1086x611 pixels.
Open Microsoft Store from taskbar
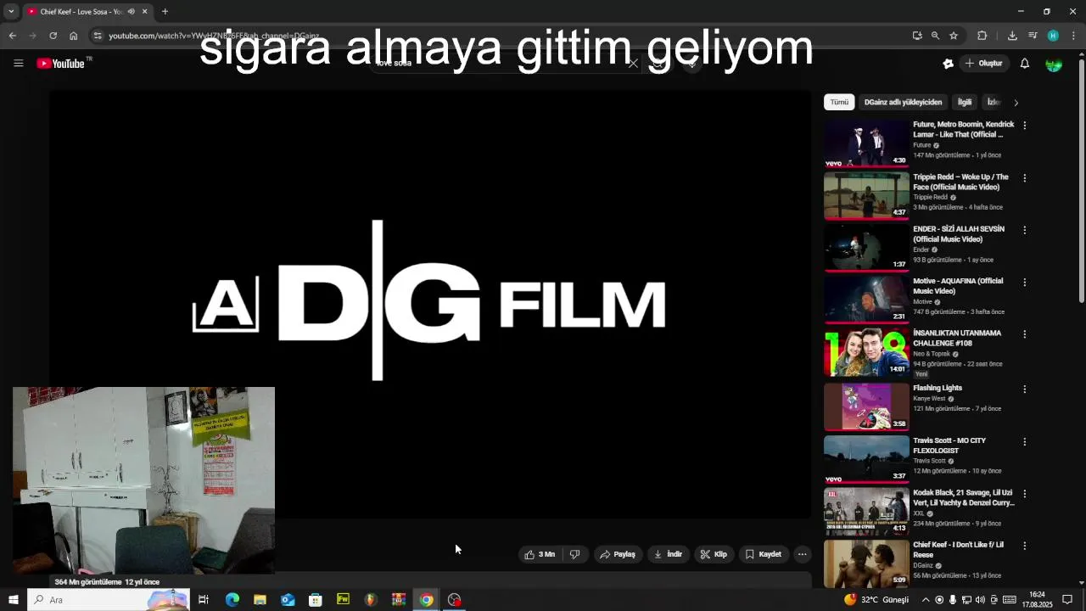(315, 600)
